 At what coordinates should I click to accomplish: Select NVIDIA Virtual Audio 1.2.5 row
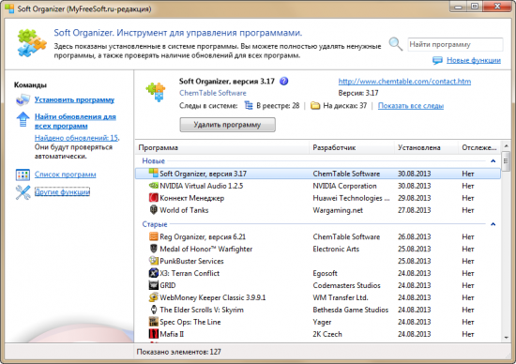click(317, 186)
